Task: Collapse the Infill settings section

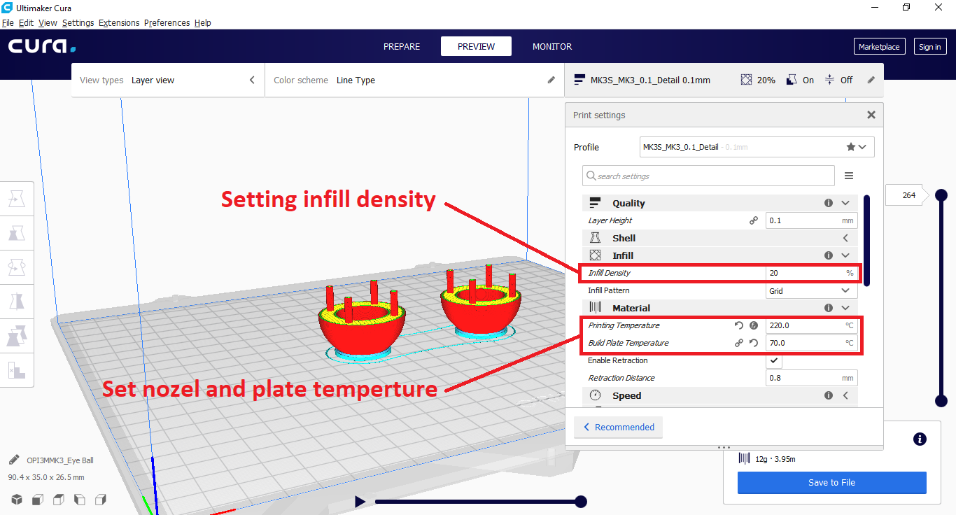Action: pos(845,255)
